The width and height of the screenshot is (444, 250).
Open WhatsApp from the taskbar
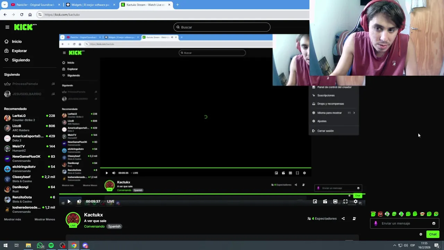pyautogui.click(x=40, y=245)
